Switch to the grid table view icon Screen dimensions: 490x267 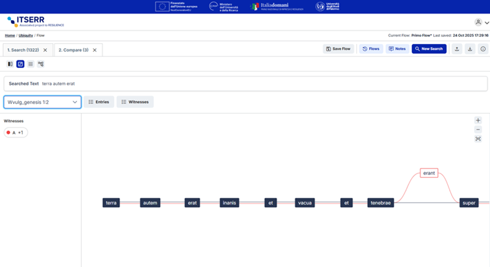pos(31,64)
